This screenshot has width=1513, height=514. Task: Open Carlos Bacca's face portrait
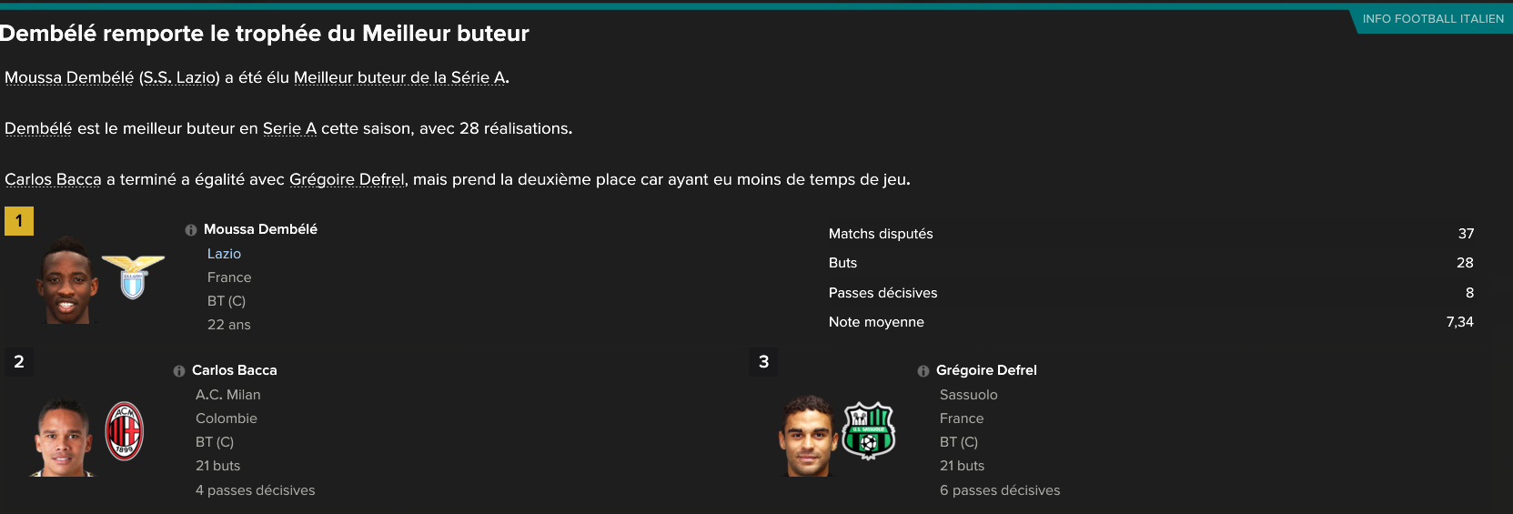tap(63, 438)
